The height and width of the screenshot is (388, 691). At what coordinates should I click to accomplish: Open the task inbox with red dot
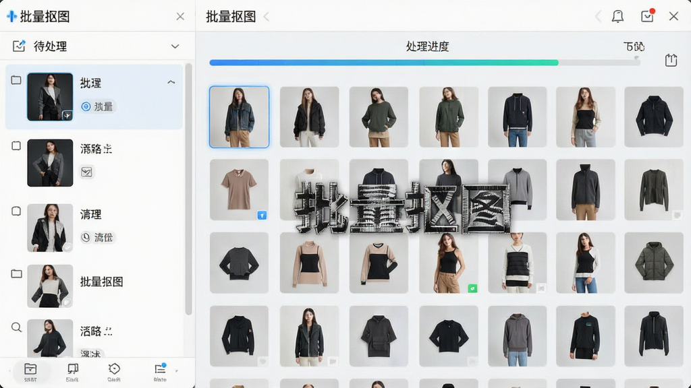click(647, 15)
